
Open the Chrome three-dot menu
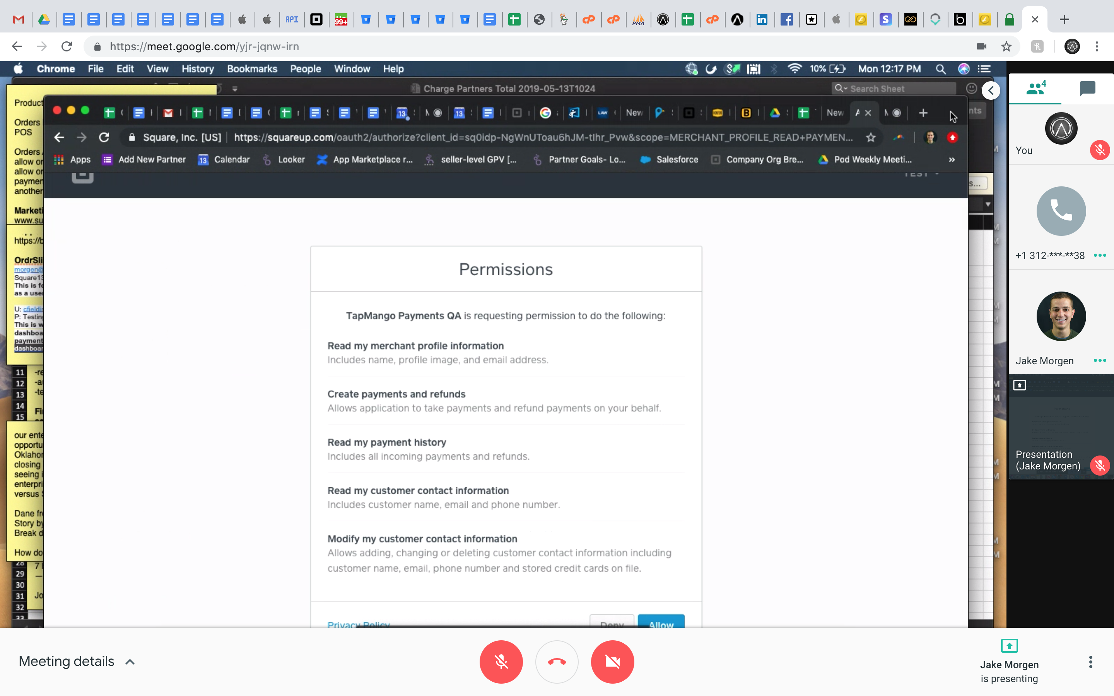pyautogui.click(x=1097, y=46)
